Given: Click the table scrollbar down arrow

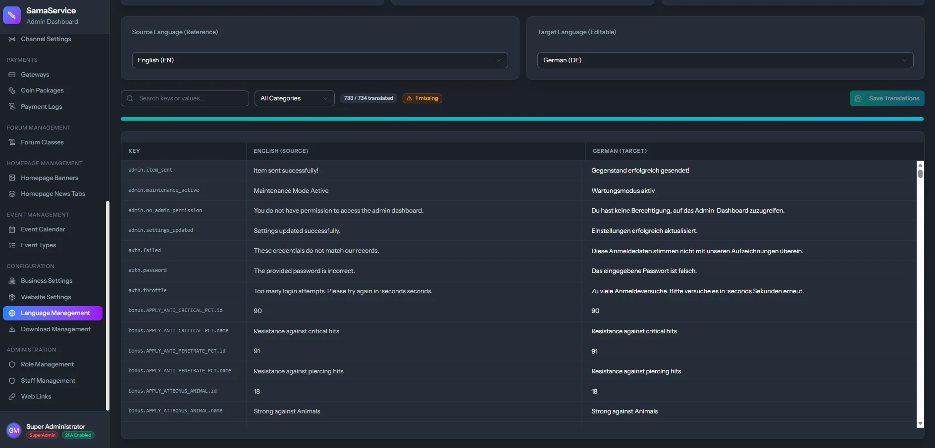Looking at the screenshot, I should (x=920, y=424).
